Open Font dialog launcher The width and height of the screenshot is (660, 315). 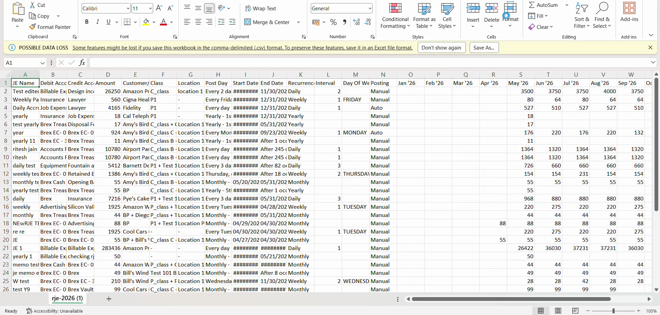point(175,36)
